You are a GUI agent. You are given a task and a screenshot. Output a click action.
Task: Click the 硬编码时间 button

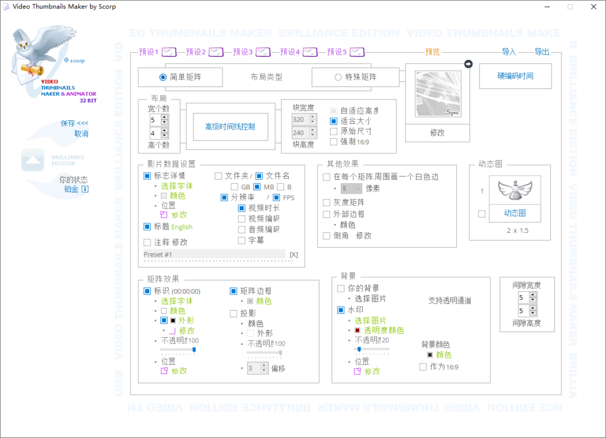(x=515, y=76)
